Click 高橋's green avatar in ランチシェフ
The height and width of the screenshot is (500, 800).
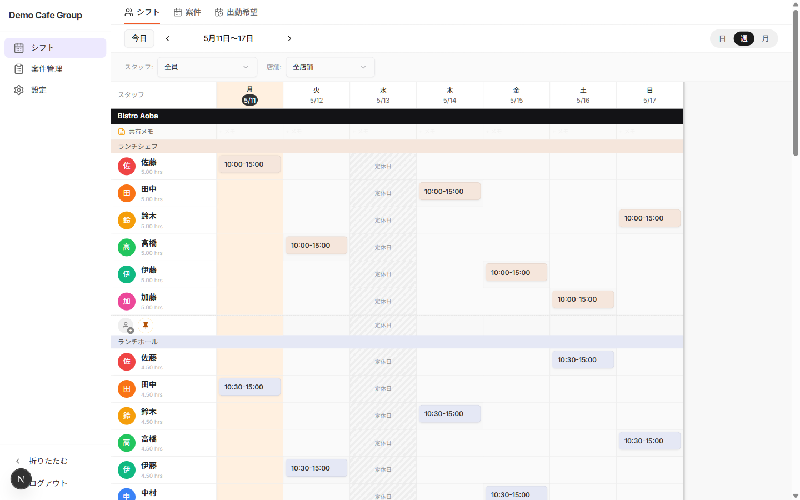(x=127, y=247)
